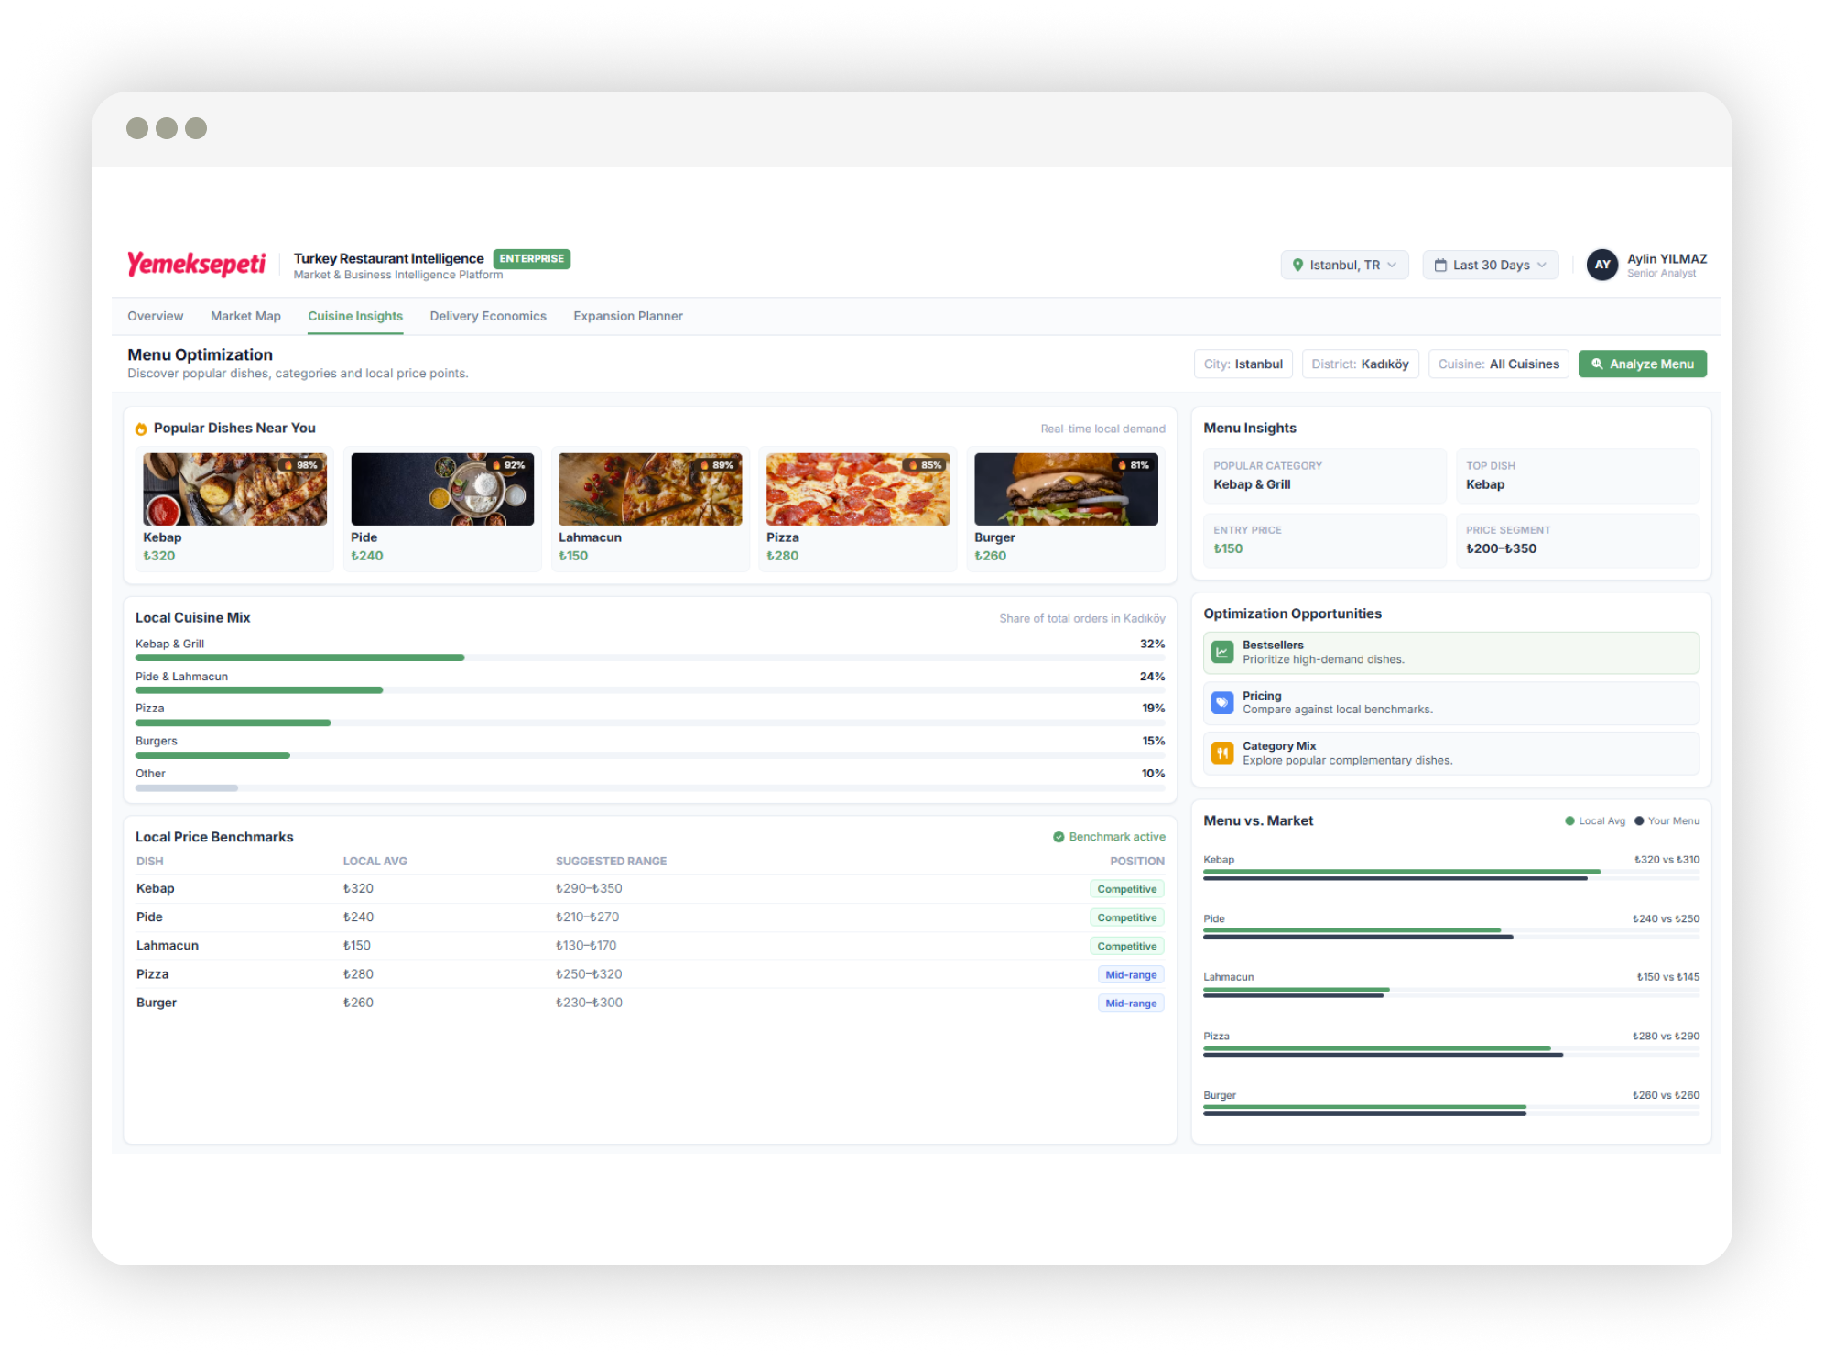Viewport: 1824px width, 1357px height.
Task: Open the Pricing optimization opportunity
Action: pyautogui.click(x=1450, y=702)
